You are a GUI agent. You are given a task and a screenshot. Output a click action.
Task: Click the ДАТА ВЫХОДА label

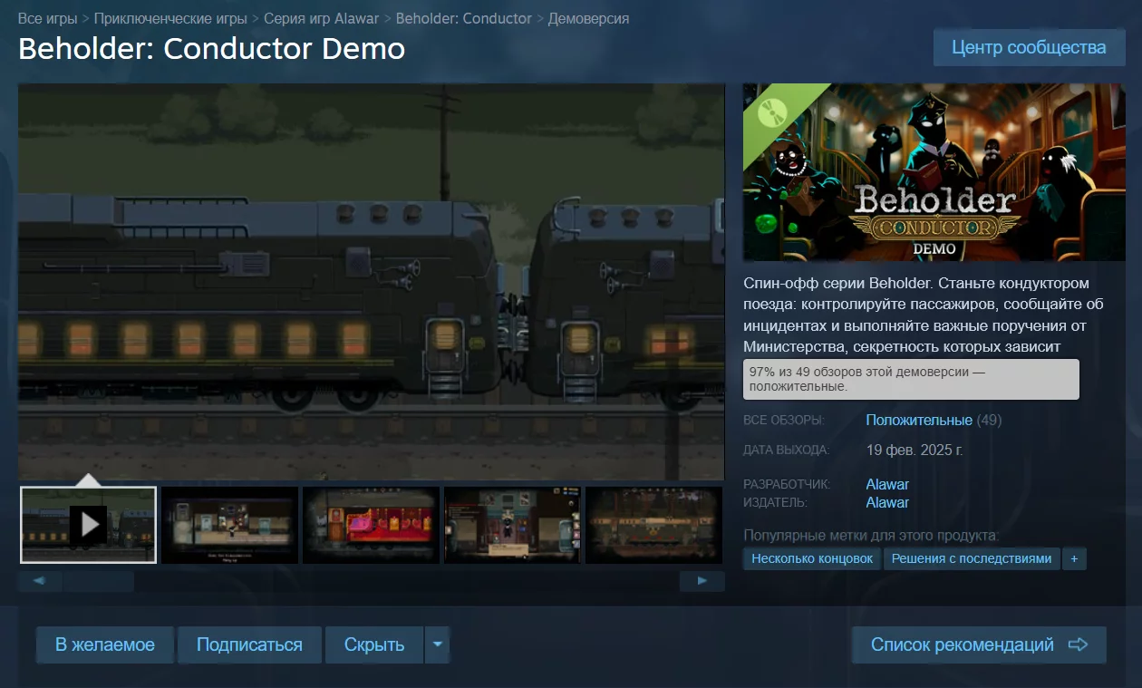click(787, 450)
